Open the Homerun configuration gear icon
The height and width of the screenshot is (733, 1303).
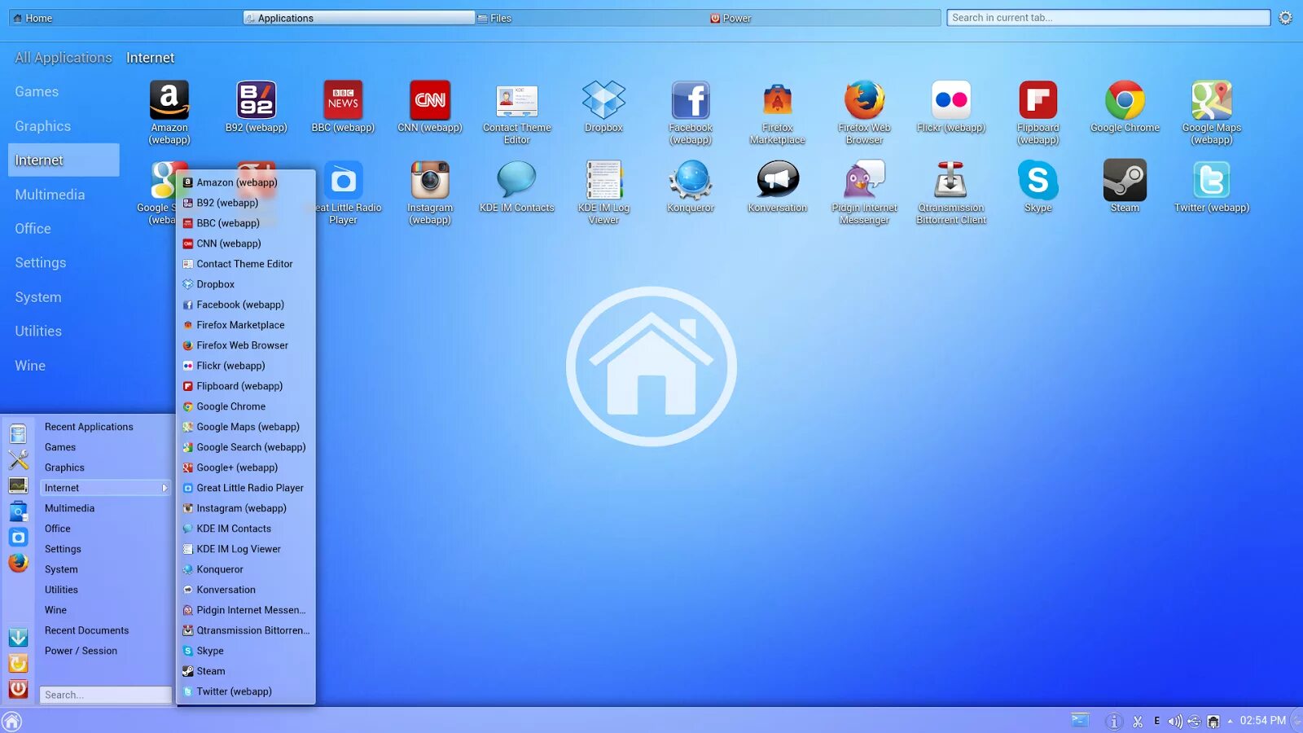(1285, 18)
